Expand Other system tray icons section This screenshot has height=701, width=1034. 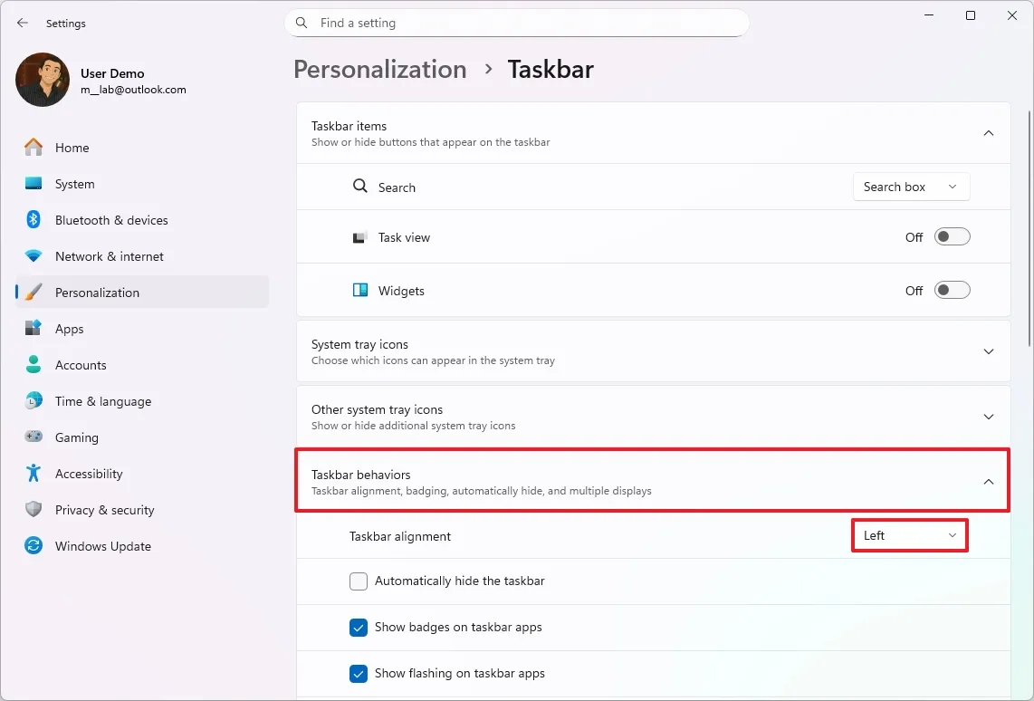coord(989,417)
